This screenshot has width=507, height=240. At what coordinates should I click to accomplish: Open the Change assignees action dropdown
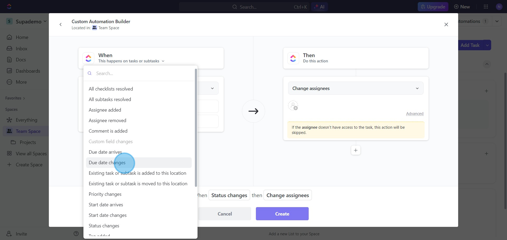[356, 88]
